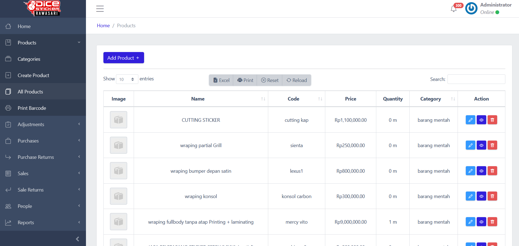Click the Home breadcrumb link
Screen dimensions: 519x246
[x=103, y=26]
